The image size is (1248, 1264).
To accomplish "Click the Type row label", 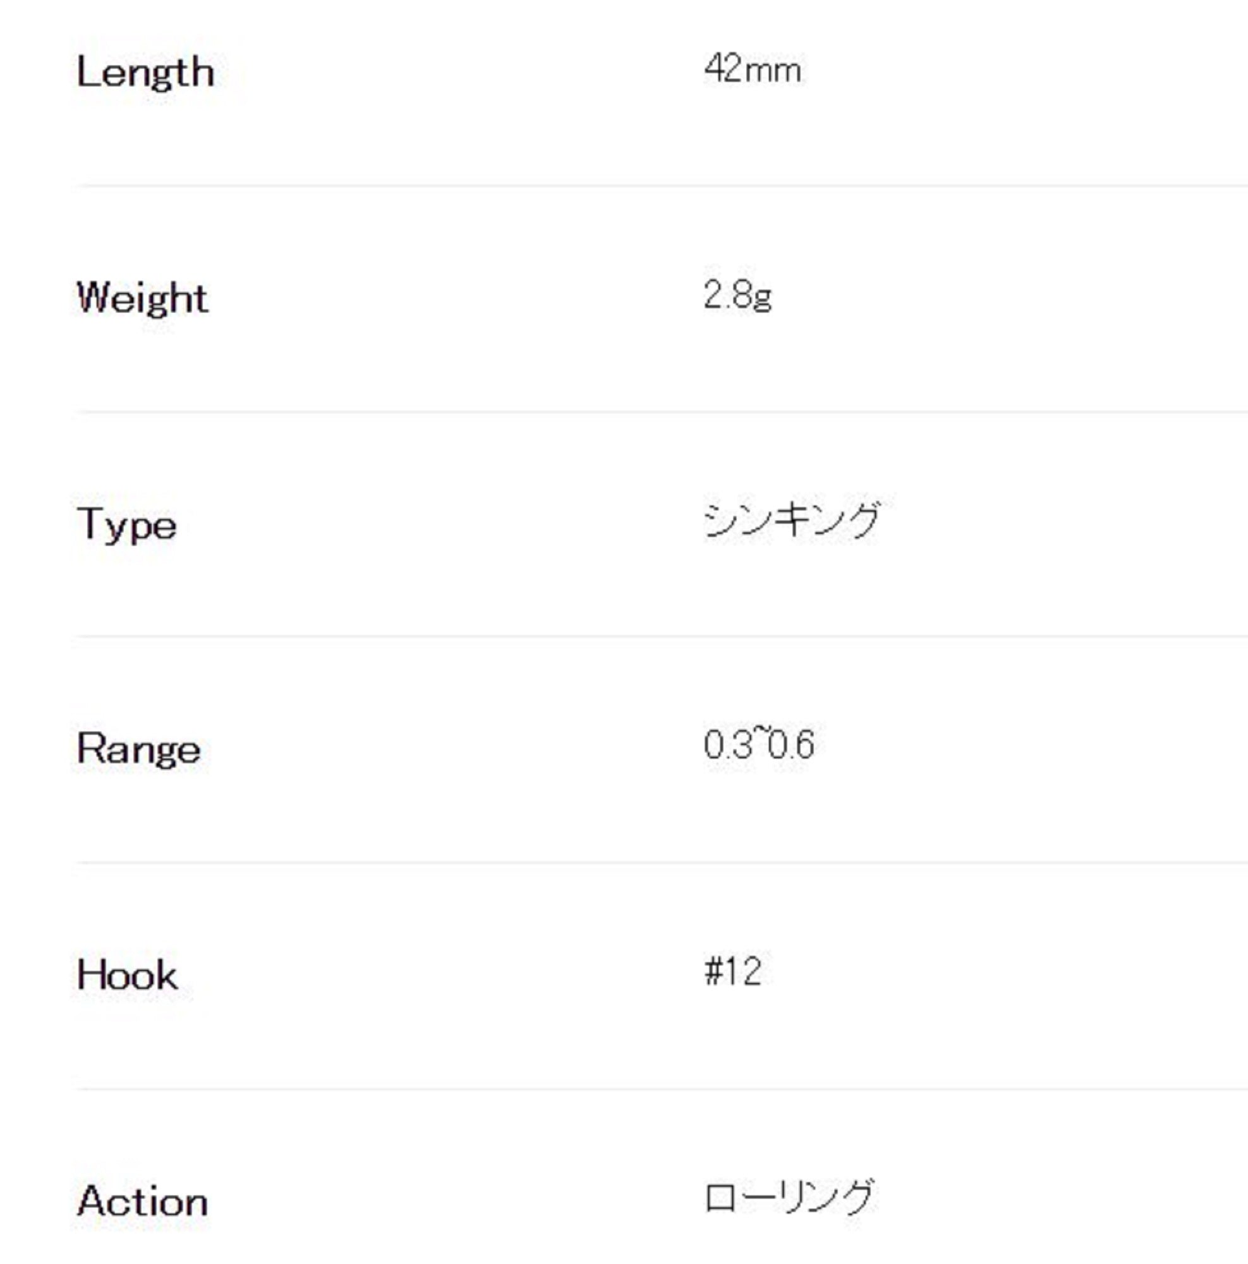I will [x=127, y=525].
